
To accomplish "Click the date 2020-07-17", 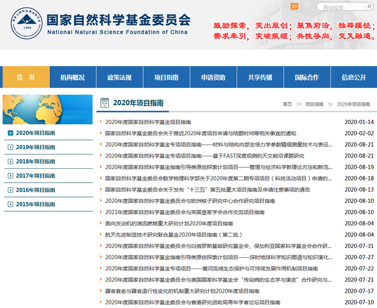I will coord(359,291).
